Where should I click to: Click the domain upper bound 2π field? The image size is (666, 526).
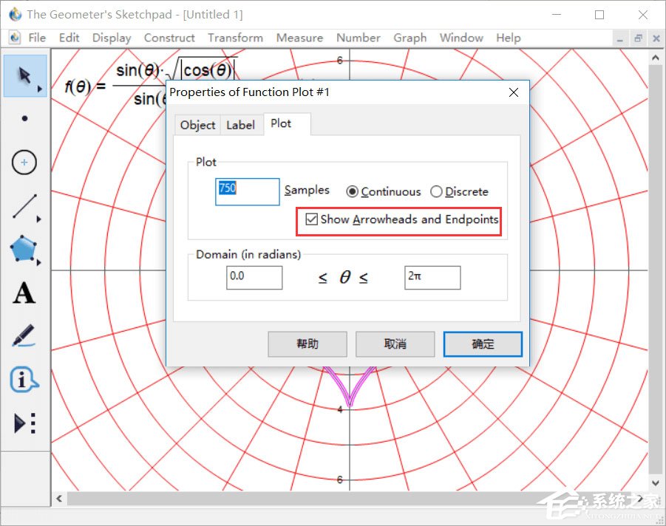pos(432,278)
